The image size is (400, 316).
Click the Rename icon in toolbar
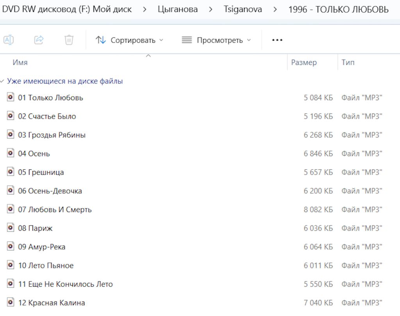[x=9, y=40]
